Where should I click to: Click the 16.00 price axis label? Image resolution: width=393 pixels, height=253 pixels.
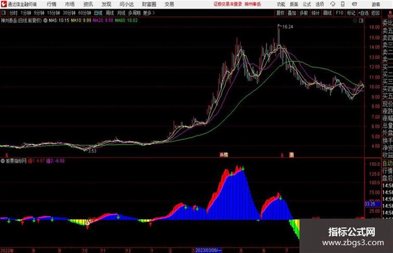click(x=374, y=27)
